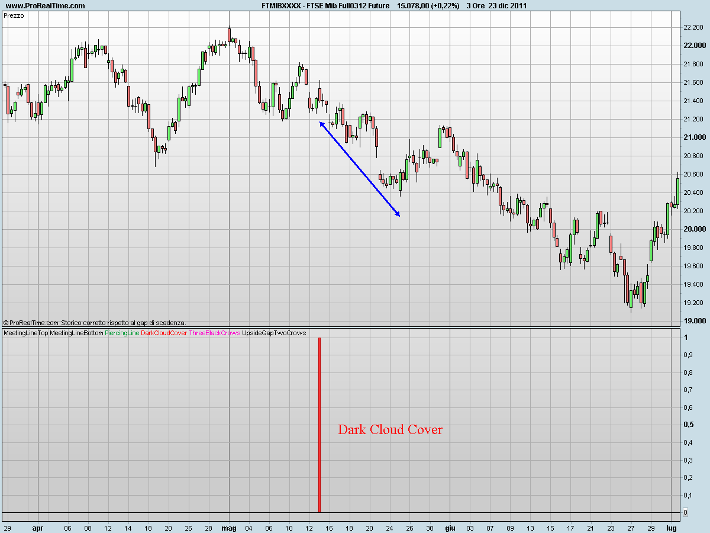710x533 pixels.
Task: Select the 21.800 price axis label
Action: [x=693, y=64]
